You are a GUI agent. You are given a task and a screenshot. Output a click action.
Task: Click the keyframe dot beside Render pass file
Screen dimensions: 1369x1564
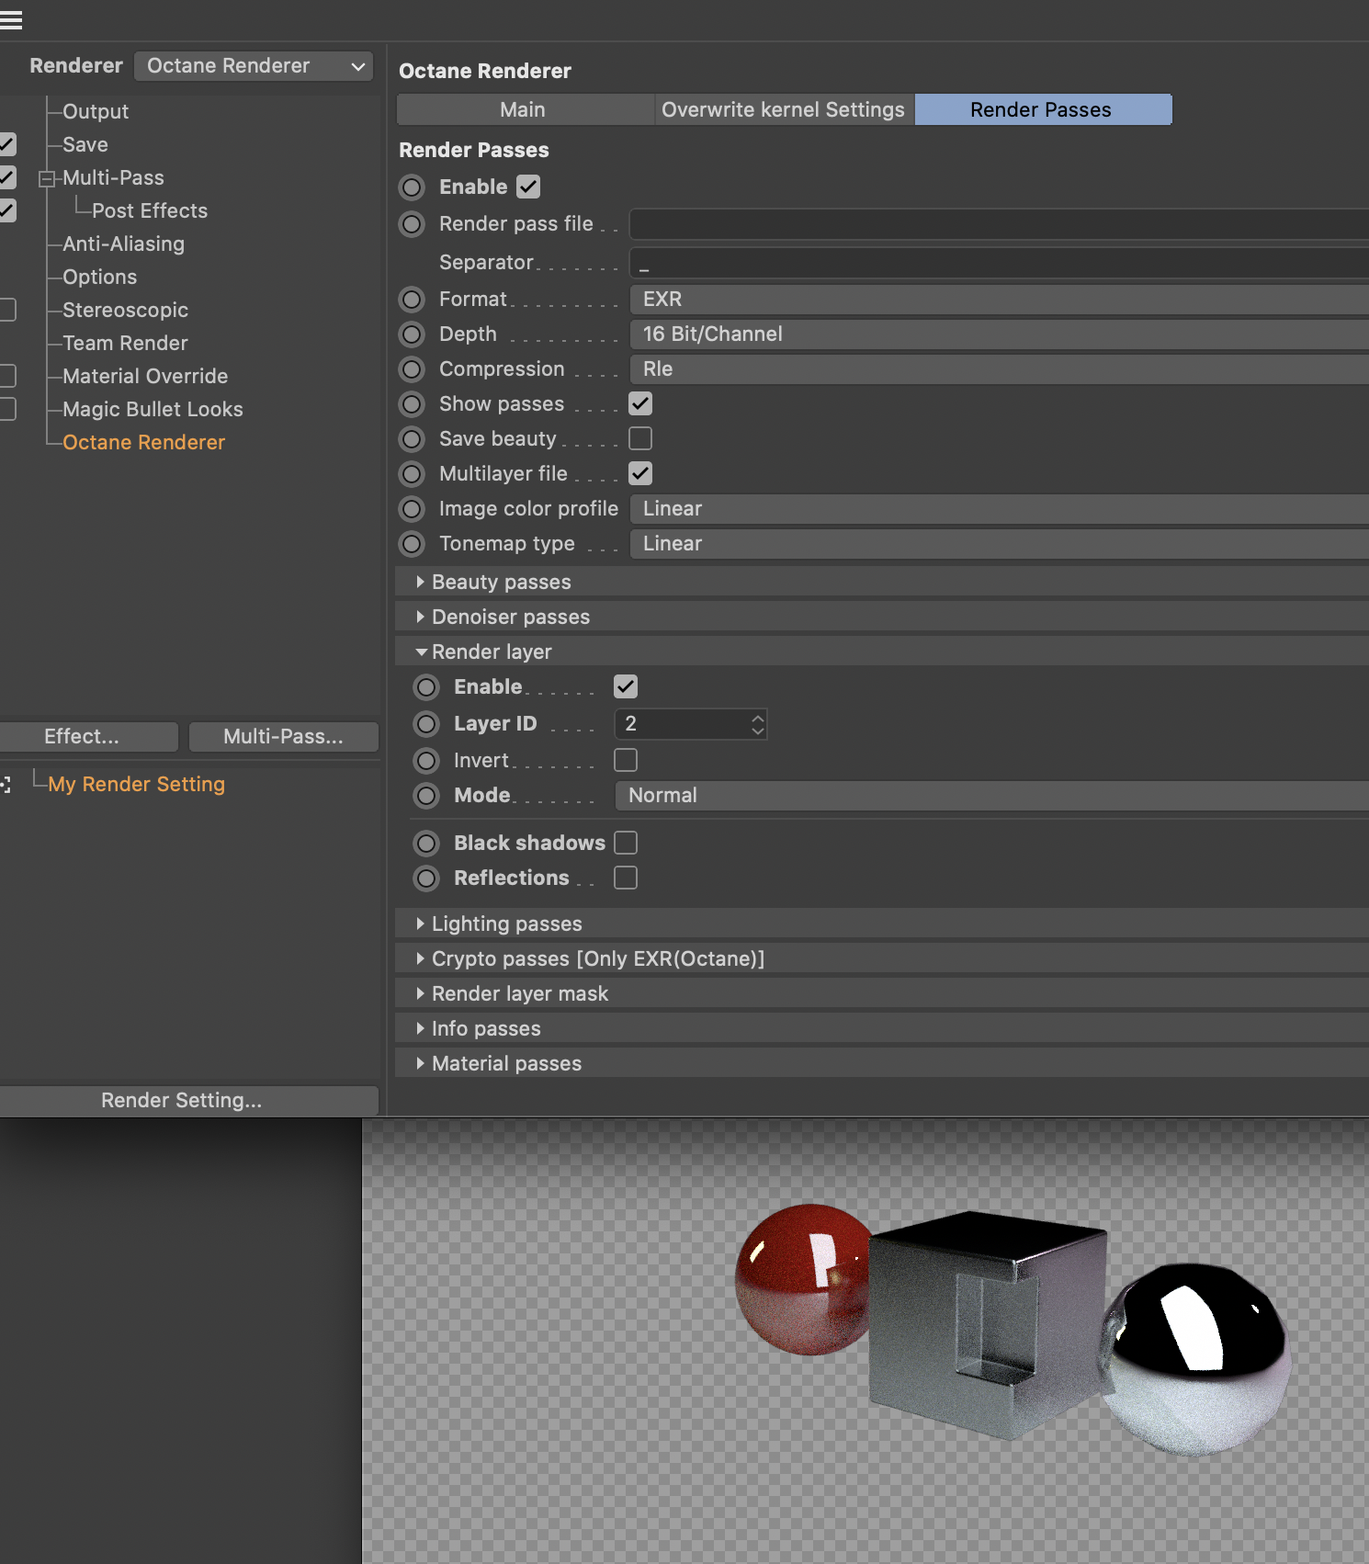pos(413,224)
